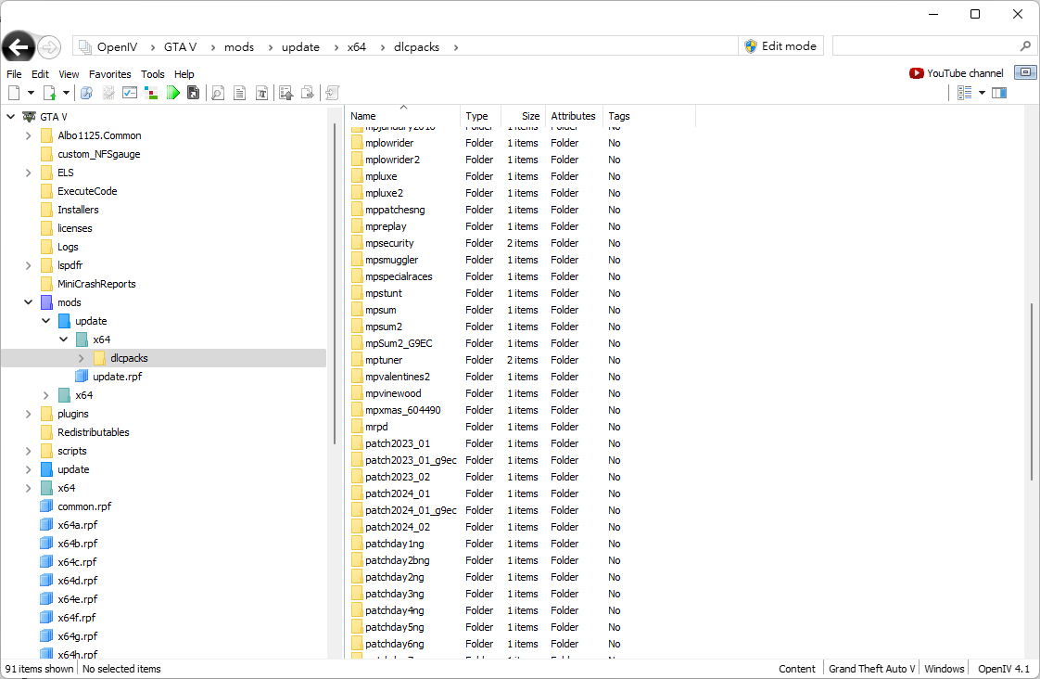Screen dimensions: 1040x679
Task: Click the Content status bar label
Action: [x=796, y=669]
